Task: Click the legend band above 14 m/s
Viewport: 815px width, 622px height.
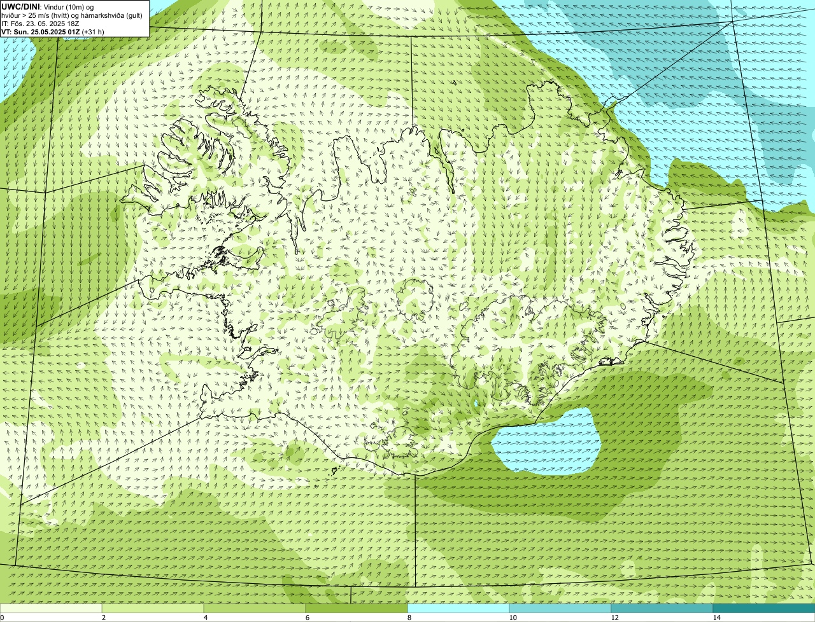Action: point(764,608)
